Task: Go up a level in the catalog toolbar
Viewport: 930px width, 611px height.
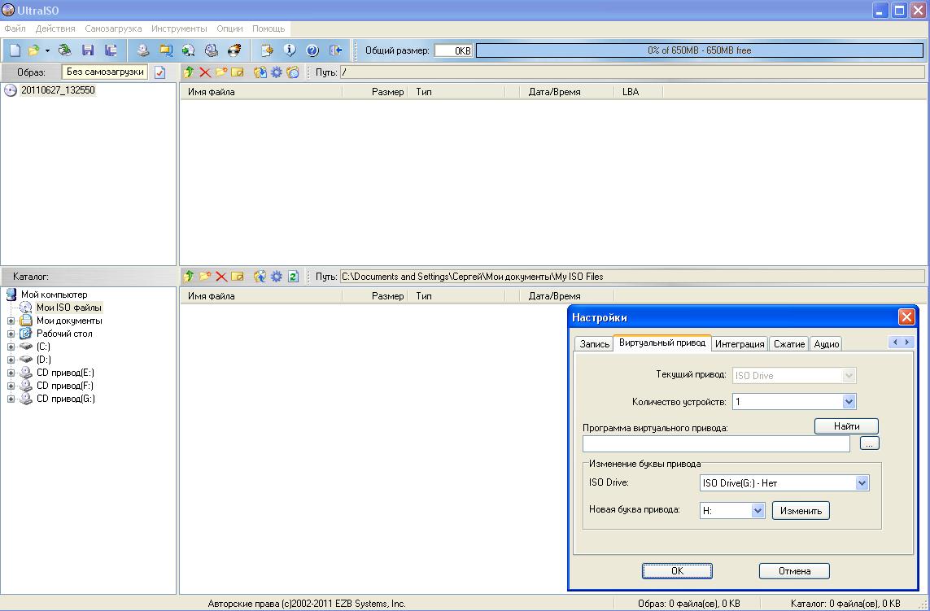Action: [189, 277]
